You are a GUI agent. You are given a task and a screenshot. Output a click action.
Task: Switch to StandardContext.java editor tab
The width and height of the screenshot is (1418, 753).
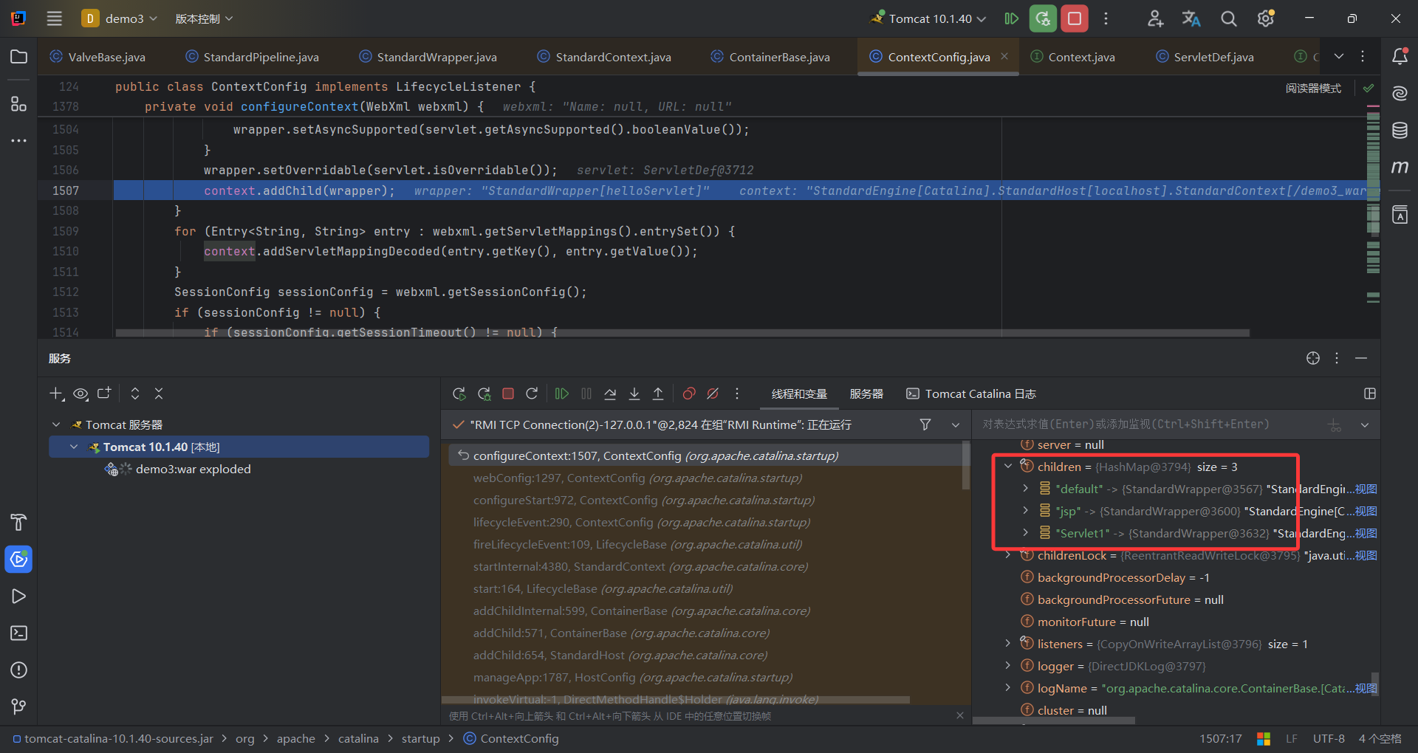pyautogui.click(x=612, y=57)
